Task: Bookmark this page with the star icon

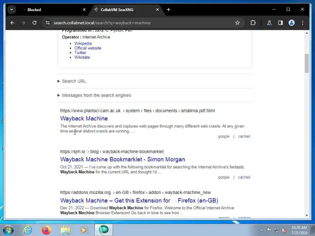Action: click(x=237, y=23)
